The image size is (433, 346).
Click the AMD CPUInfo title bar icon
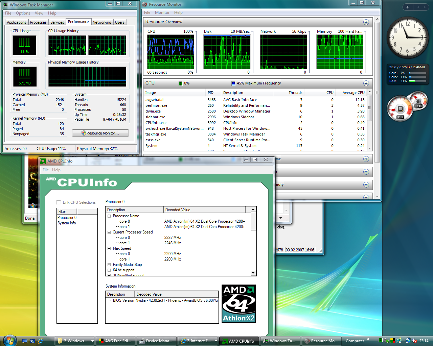(x=43, y=161)
